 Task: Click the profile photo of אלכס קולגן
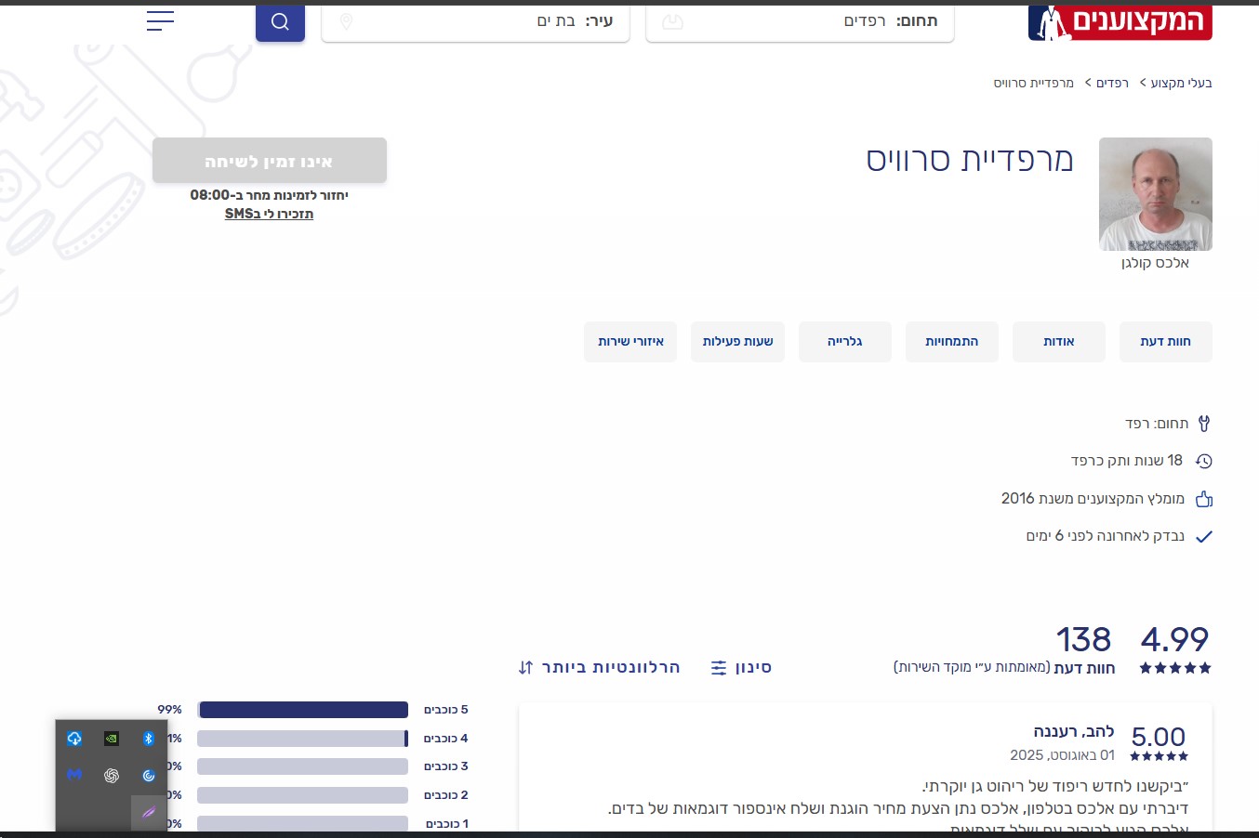[1155, 194]
